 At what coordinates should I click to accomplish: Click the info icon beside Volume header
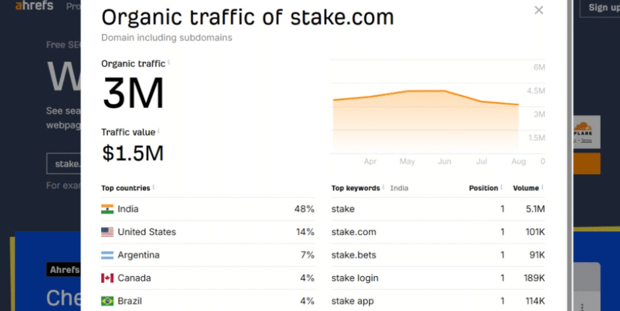542,187
